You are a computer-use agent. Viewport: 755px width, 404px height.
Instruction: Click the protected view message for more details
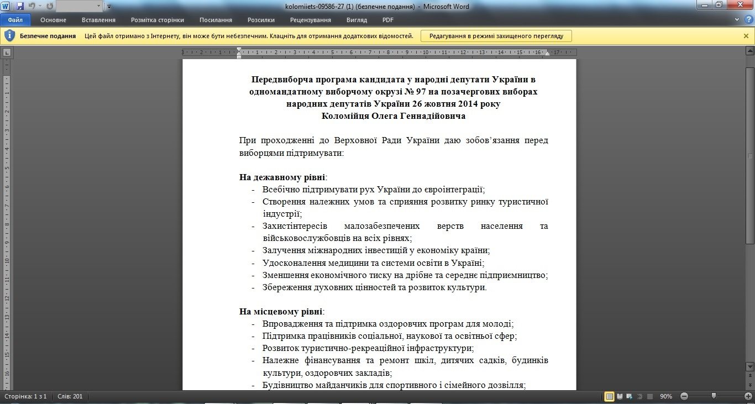(249, 36)
